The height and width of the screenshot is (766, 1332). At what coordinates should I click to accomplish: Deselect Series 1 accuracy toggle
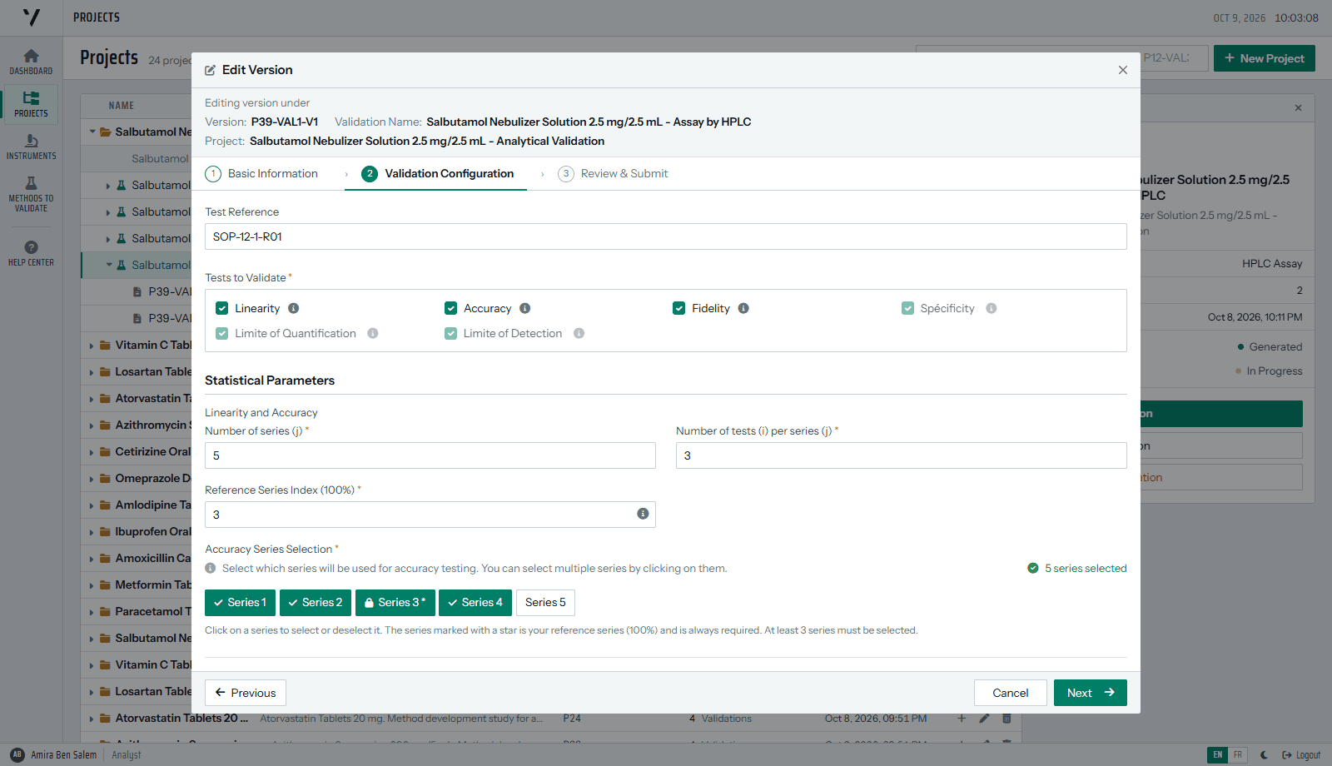coord(240,602)
